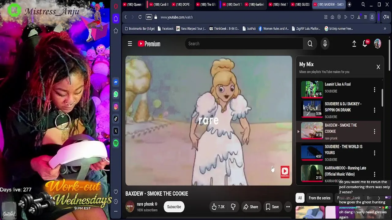
Task: Open the JustFab bookmark
Action: (x=249, y=29)
